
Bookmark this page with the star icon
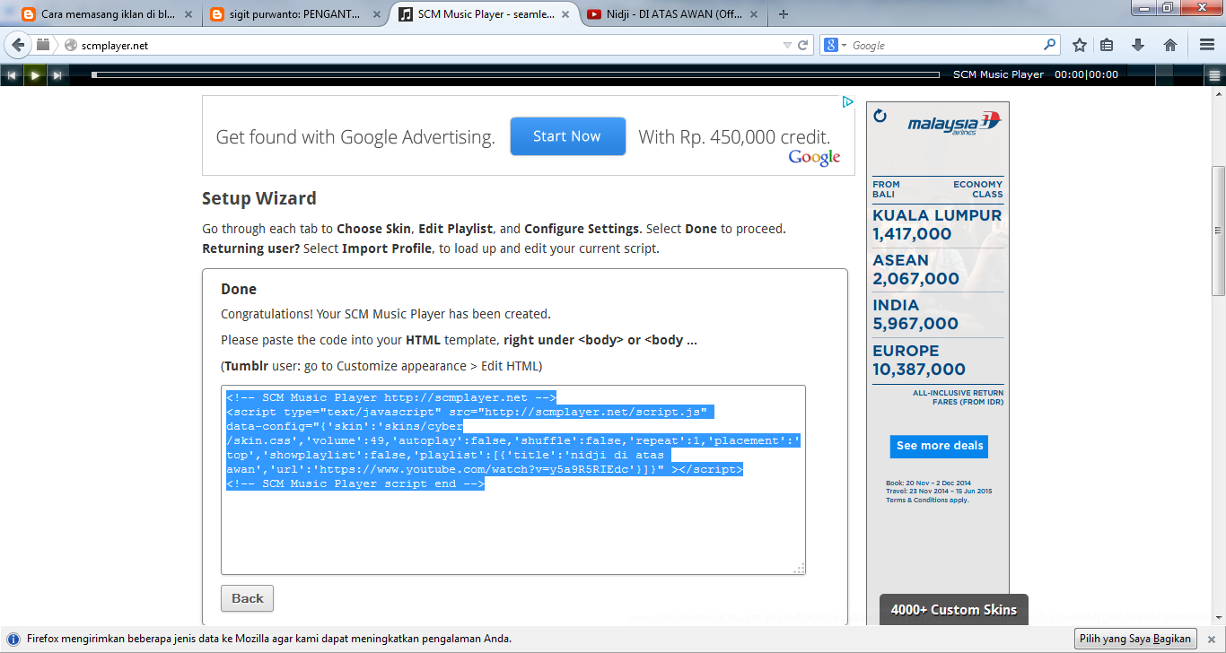pyautogui.click(x=1080, y=45)
